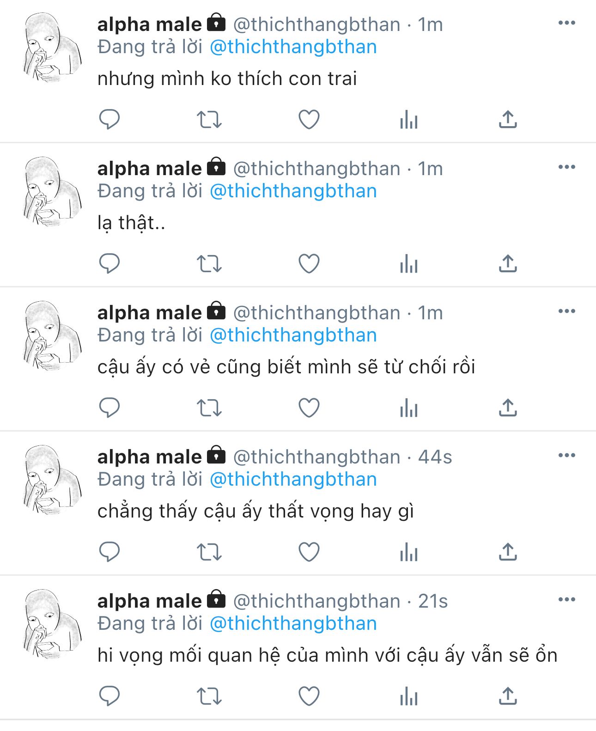This screenshot has width=596, height=731.
Task: Open the alpha male name on the 44s tweet
Action: tap(149, 457)
